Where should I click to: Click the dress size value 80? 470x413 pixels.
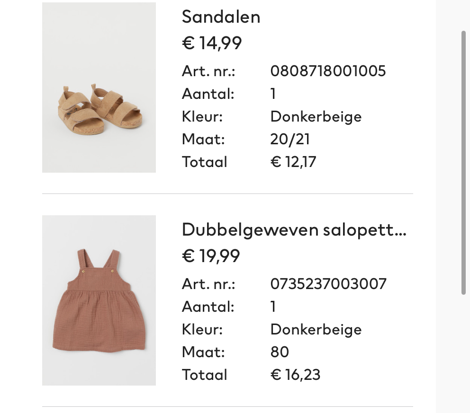tap(280, 352)
